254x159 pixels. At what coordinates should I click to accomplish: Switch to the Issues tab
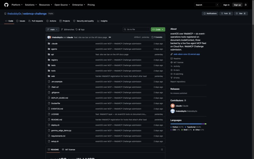20,21
